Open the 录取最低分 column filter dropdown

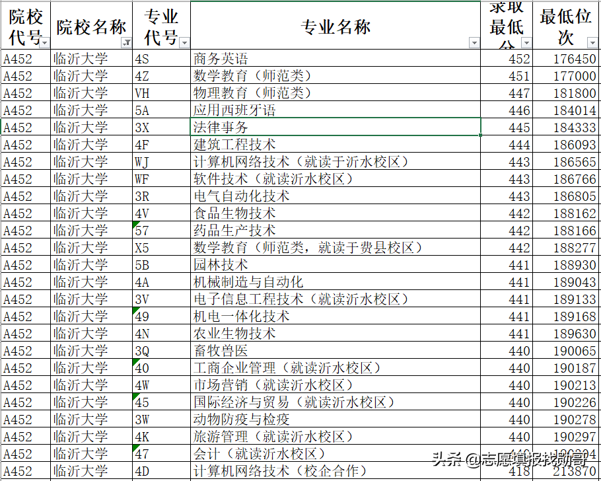point(525,42)
